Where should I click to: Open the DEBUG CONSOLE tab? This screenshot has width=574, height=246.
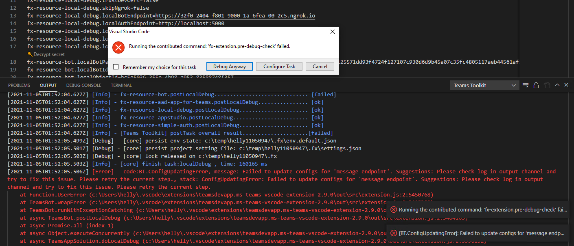(x=83, y=85)
